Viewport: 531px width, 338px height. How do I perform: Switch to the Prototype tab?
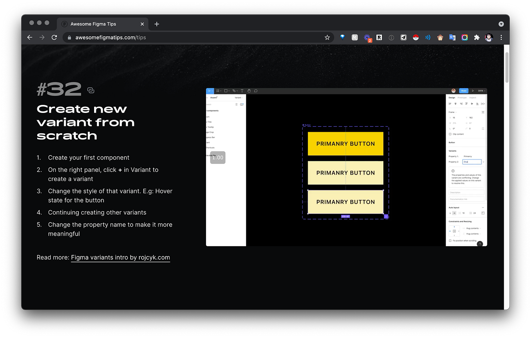462,98
